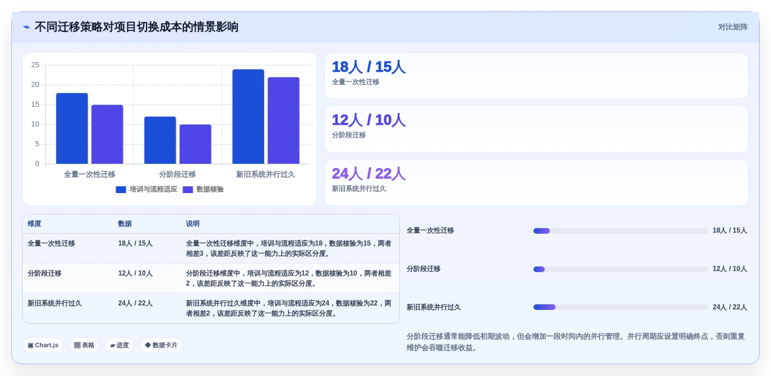
Task: Click progress value 18人 / 15人
Action: (x=730, y=230)
